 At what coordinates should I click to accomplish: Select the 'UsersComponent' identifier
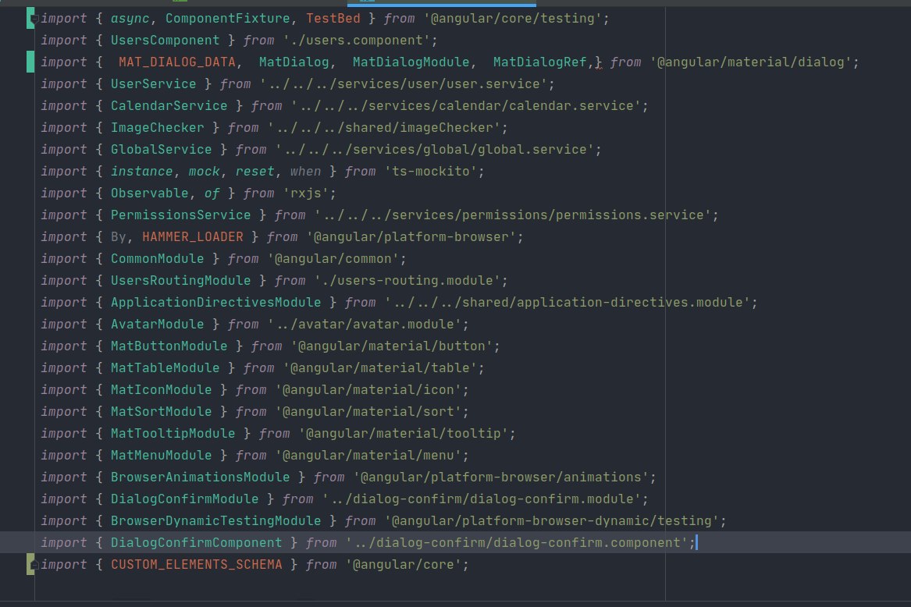pos(165,40)
